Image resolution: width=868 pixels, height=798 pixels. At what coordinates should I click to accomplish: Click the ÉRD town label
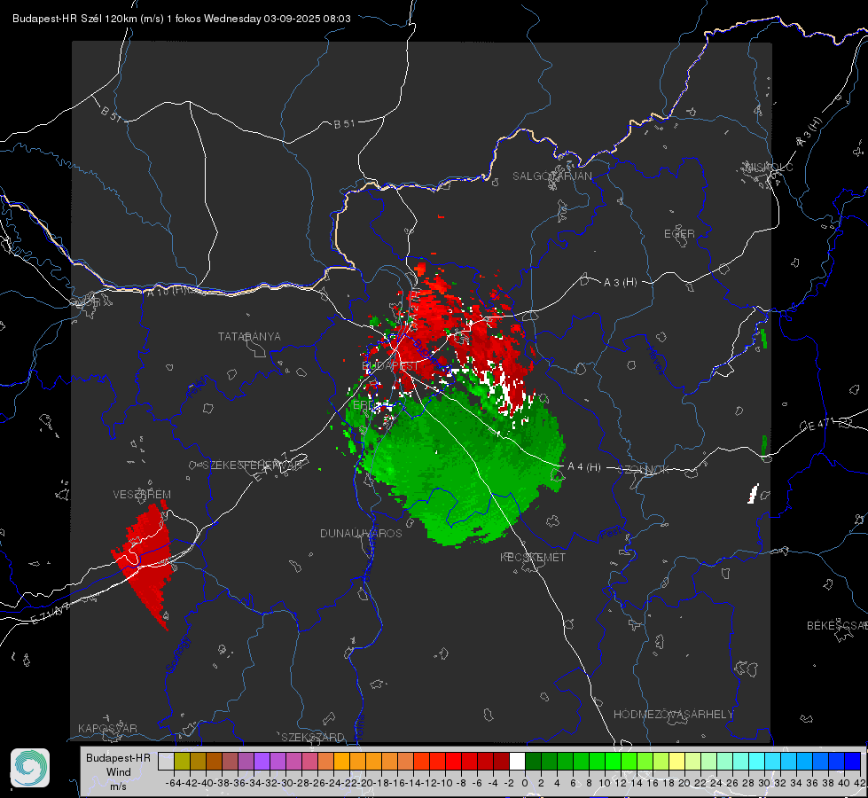coord(363,405)
